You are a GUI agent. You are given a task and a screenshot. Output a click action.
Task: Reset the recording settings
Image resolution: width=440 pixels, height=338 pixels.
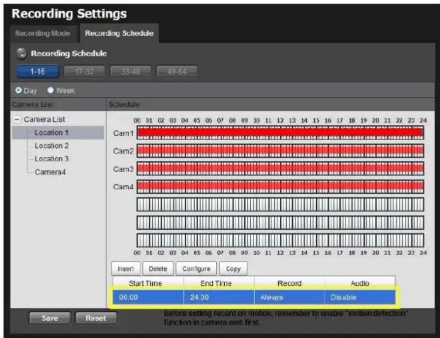pos(96,318)
